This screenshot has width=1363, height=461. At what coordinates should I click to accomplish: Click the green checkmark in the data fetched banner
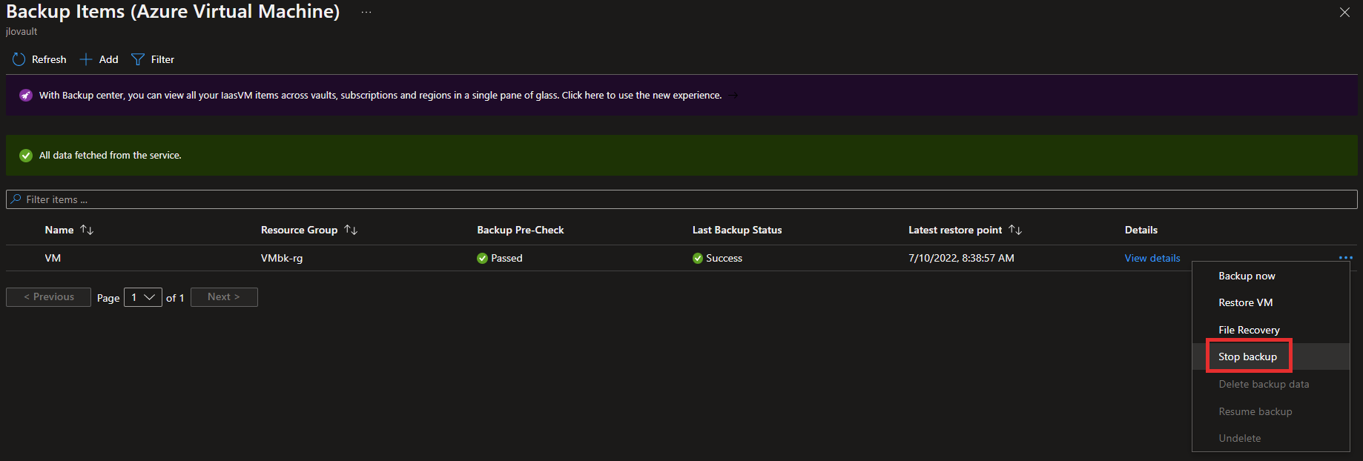[26, 155]
